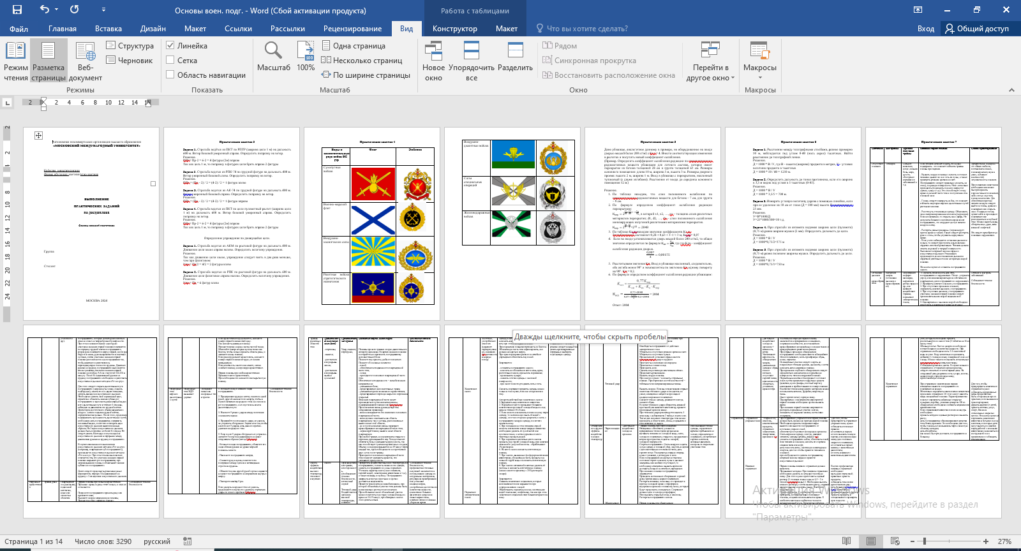Click the horizontal ruler at mark 10
The width and height of the screenshot is (1021, 551).
(108, 102)
